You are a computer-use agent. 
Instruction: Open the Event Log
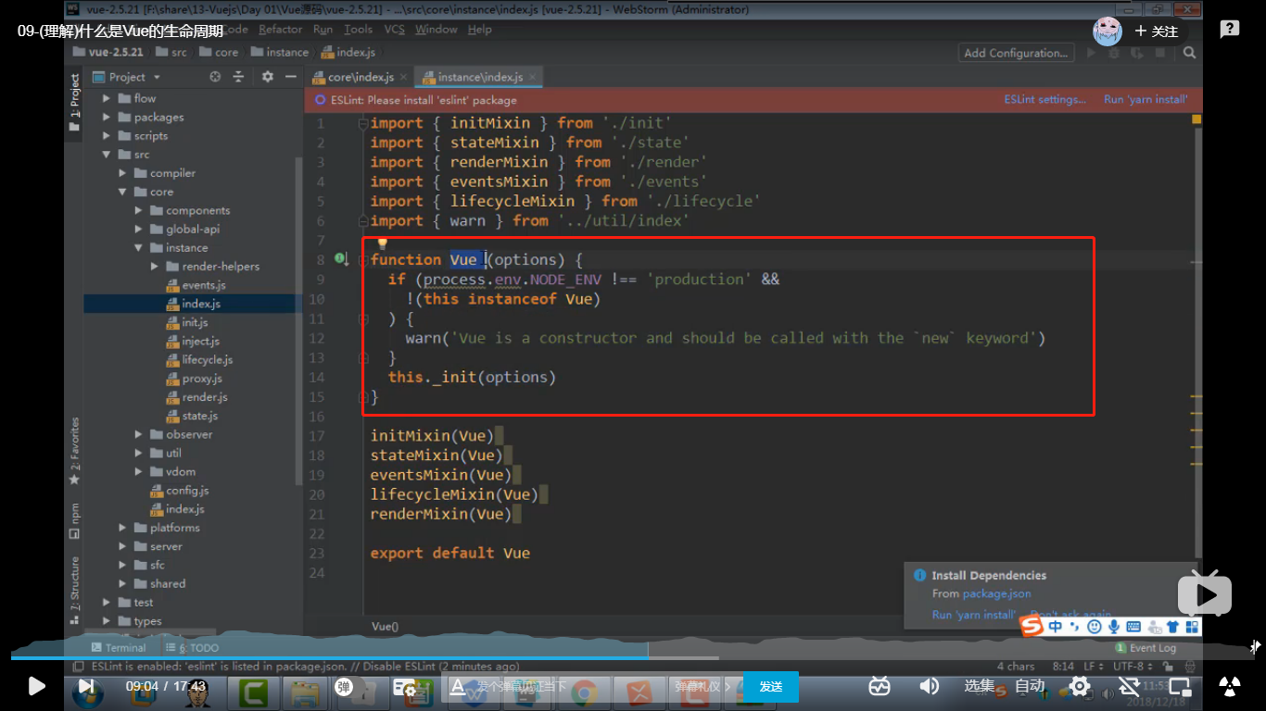(1146, 648)
